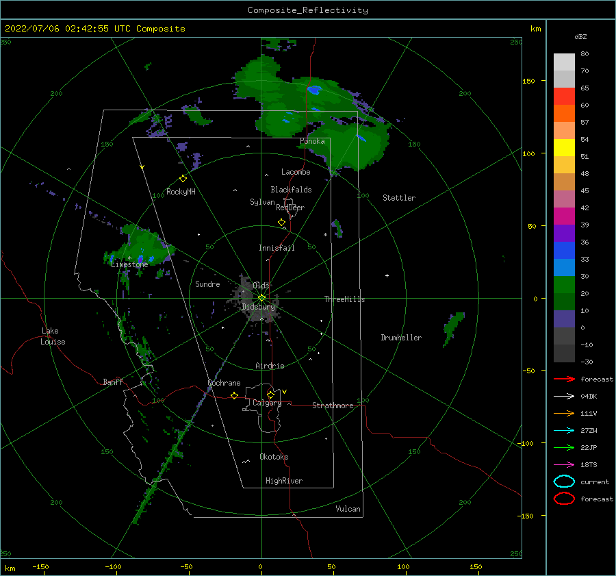Viewport: 616px width, 576px height.
Task: Click the Okotoks city label
Action: pyautogui.click(x=274, y=457)
